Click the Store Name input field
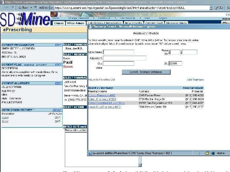230x172 pixels. (119, 52)
